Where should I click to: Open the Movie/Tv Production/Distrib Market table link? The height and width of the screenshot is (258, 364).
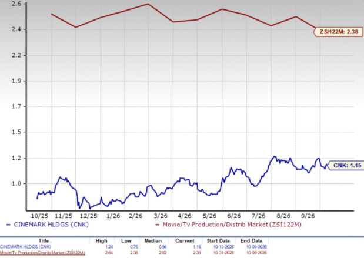(42, 253)
